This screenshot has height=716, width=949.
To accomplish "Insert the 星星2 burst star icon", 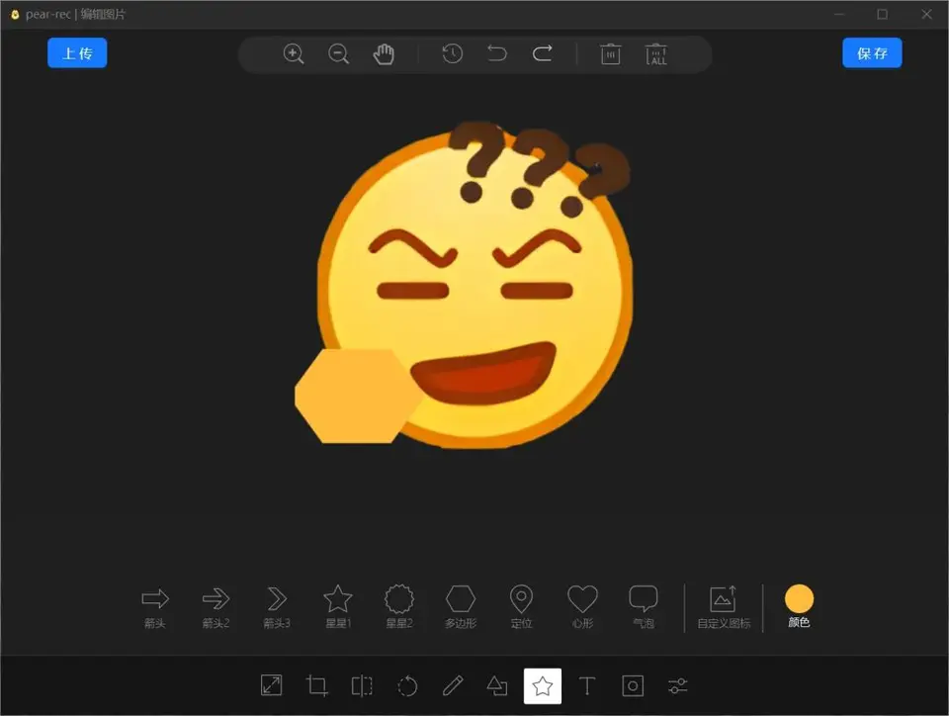I will click(399, 606).
